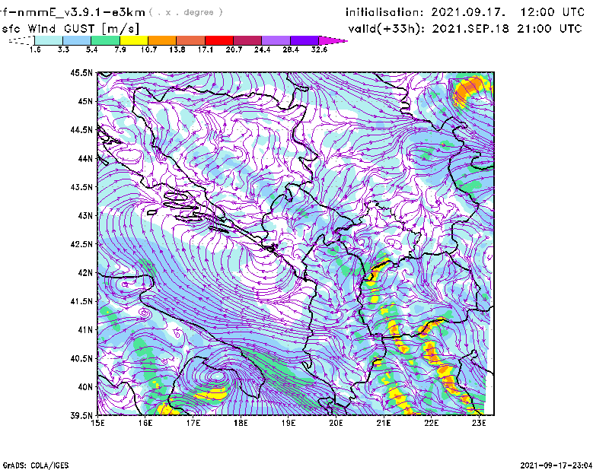The height and width of the screenshot is (470, 609).
Task: Click the 23E longitude label
Action: click(x=479, y=423)
